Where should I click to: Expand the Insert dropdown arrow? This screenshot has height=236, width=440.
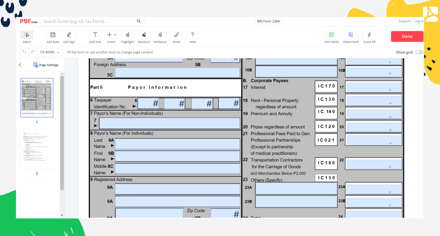coord(116,35)
